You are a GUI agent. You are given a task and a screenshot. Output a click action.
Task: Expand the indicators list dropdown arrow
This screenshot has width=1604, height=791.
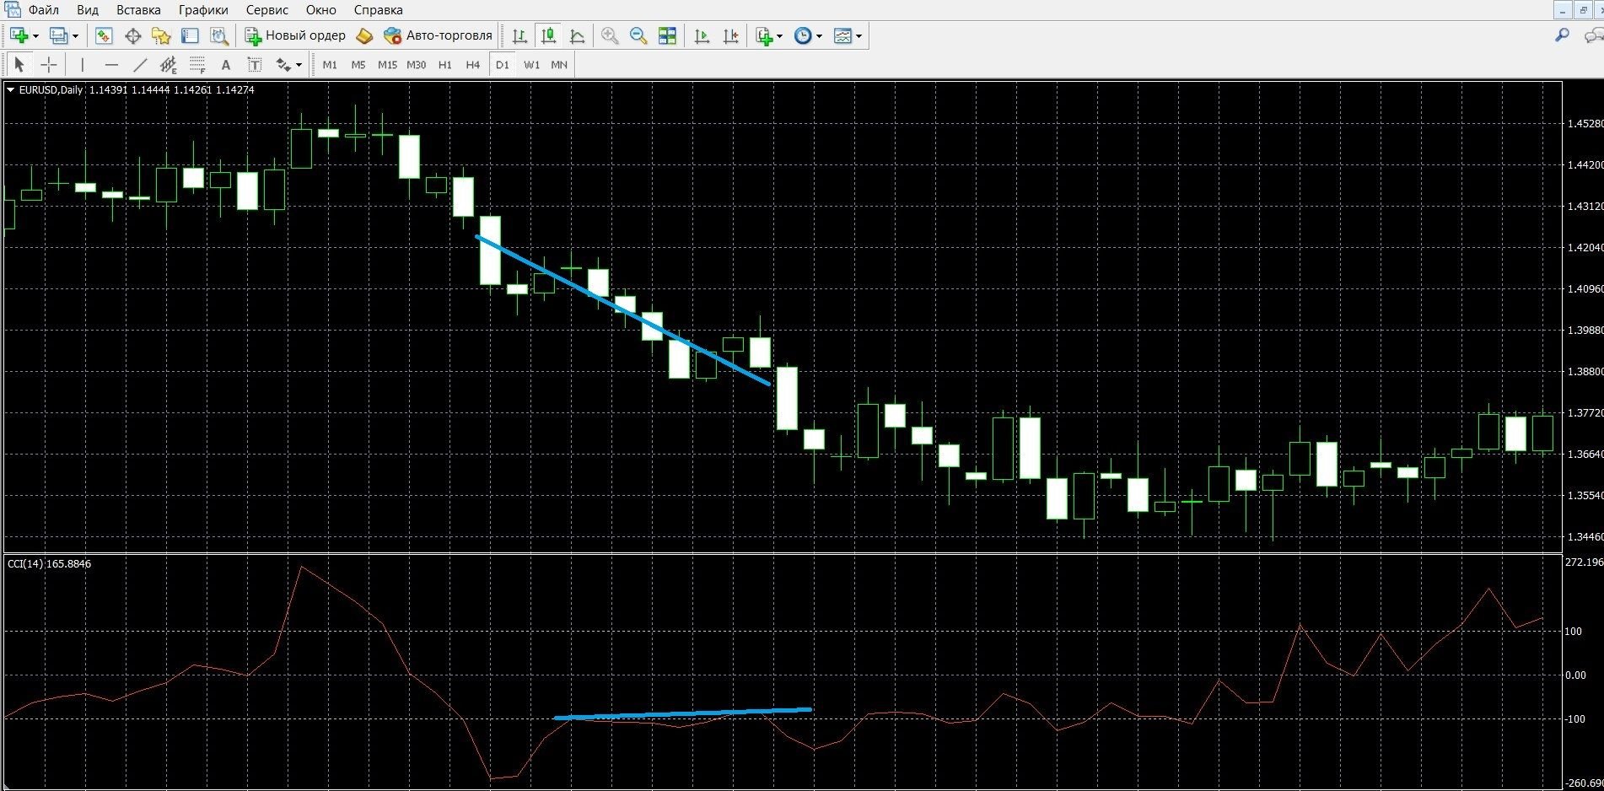point(780,36)
